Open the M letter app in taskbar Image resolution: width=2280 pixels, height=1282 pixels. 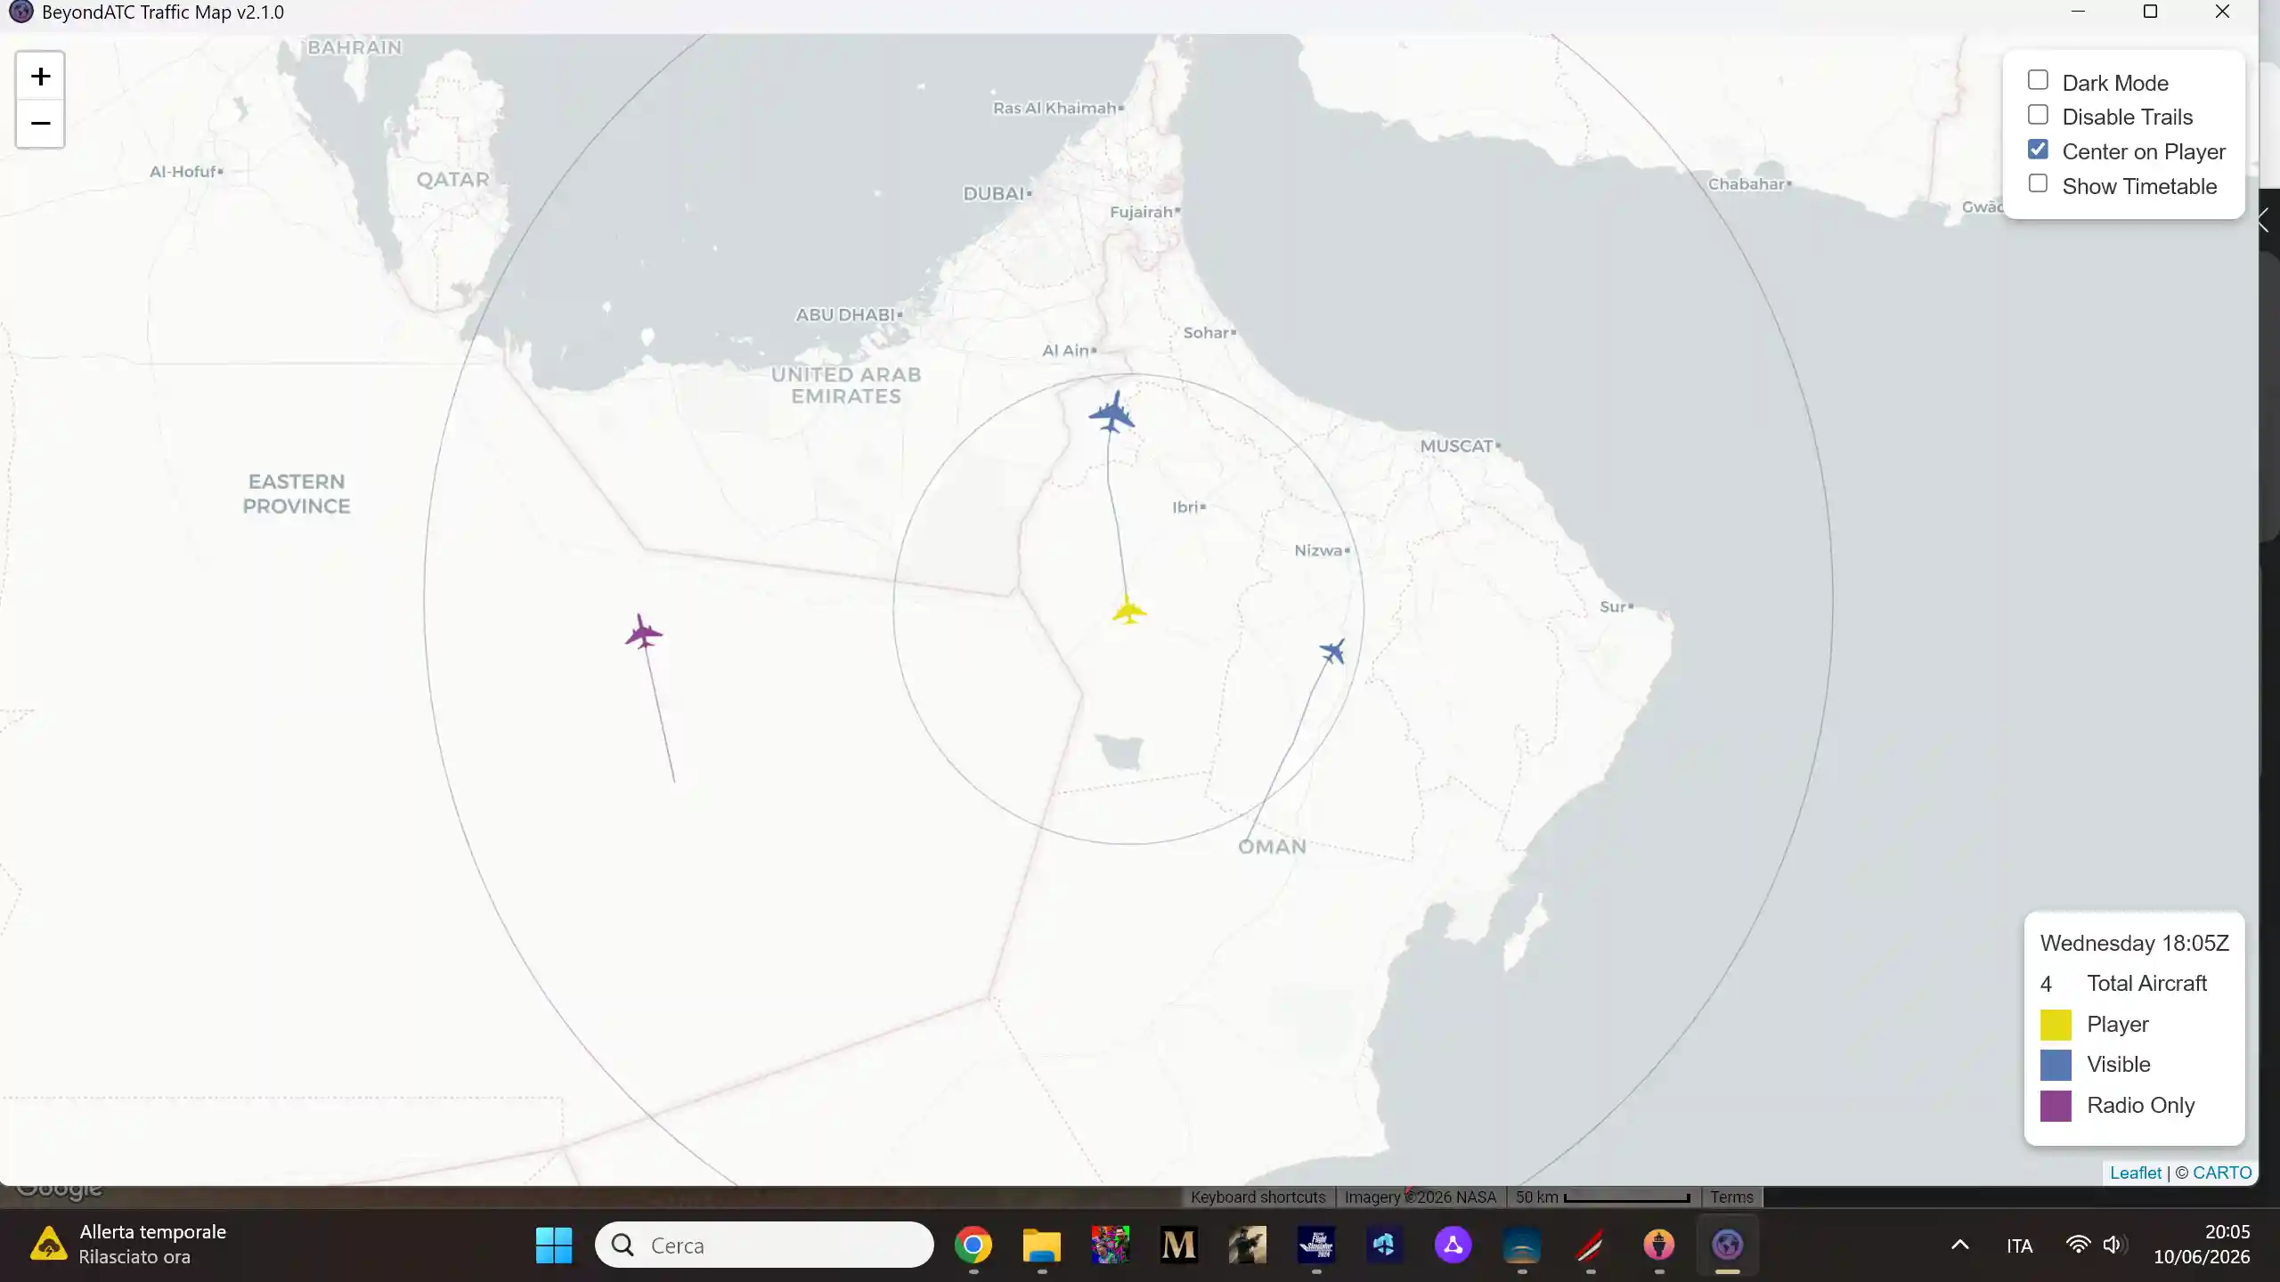[1178, 1245]
